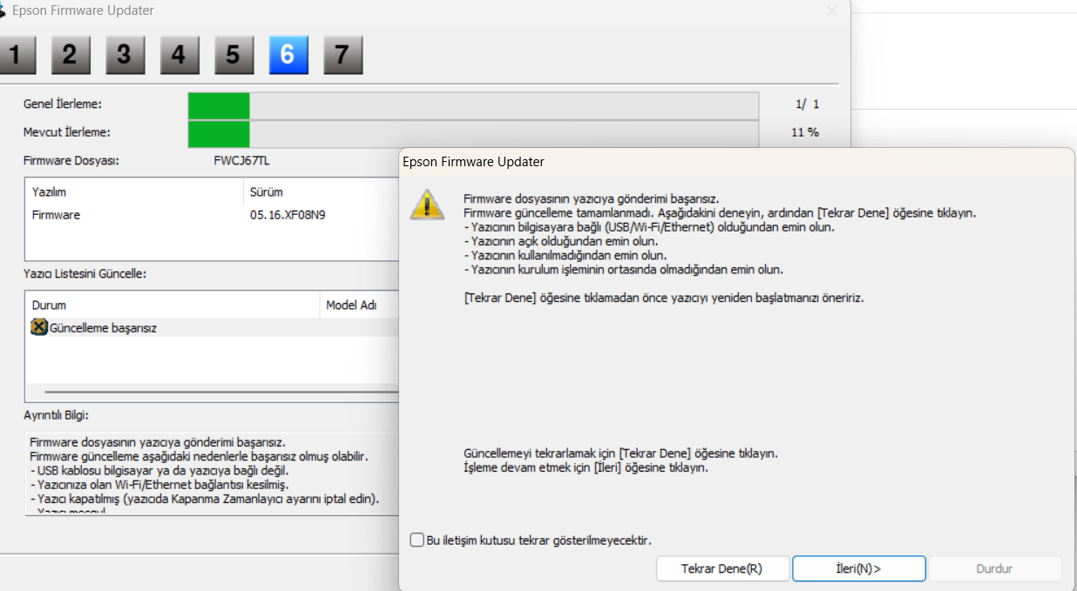1077x591 pixels.
Task: Close the main Firmware Updater window
Action: click(x=831, y=10)
